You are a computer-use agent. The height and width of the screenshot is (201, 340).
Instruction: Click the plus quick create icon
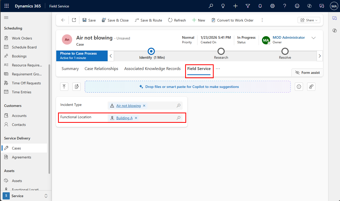[235, 6]
